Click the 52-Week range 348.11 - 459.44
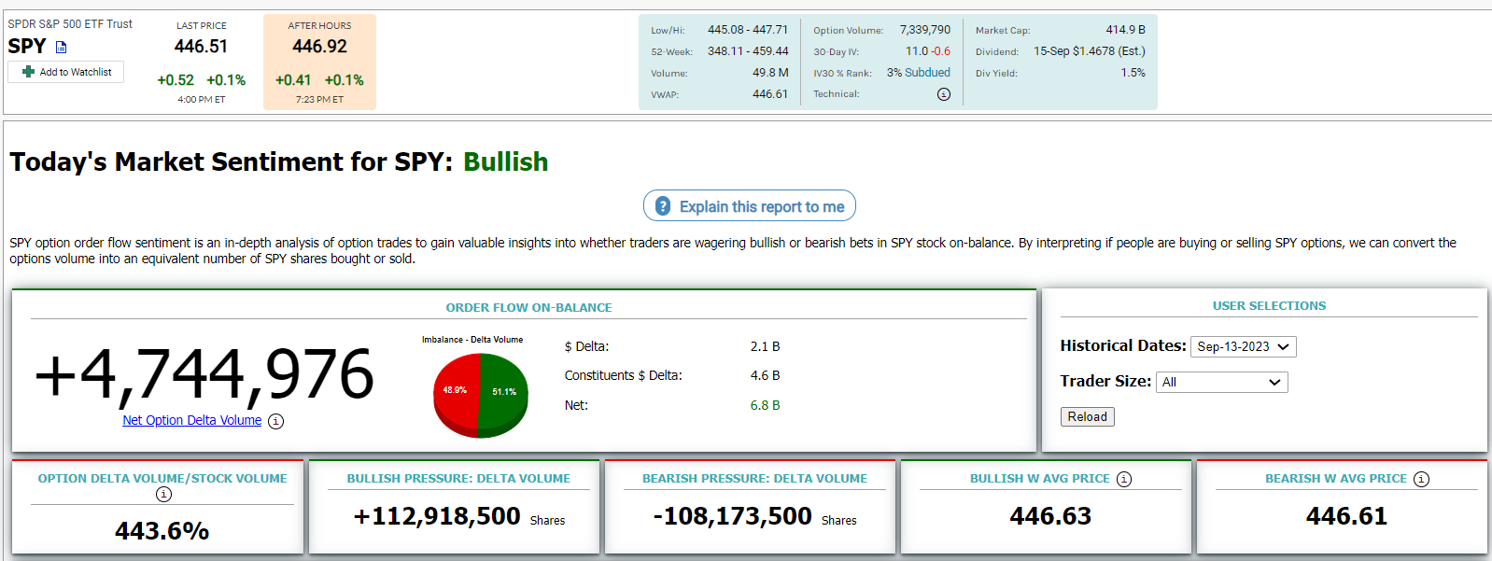Viewport: 1492px width, 561px height. click(x=748, y=51)
